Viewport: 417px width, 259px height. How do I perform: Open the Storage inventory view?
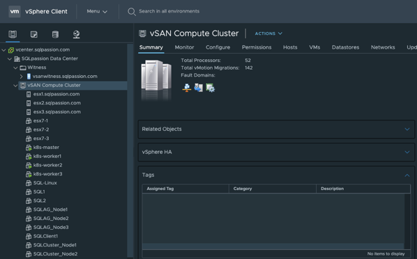click(55, 34)
